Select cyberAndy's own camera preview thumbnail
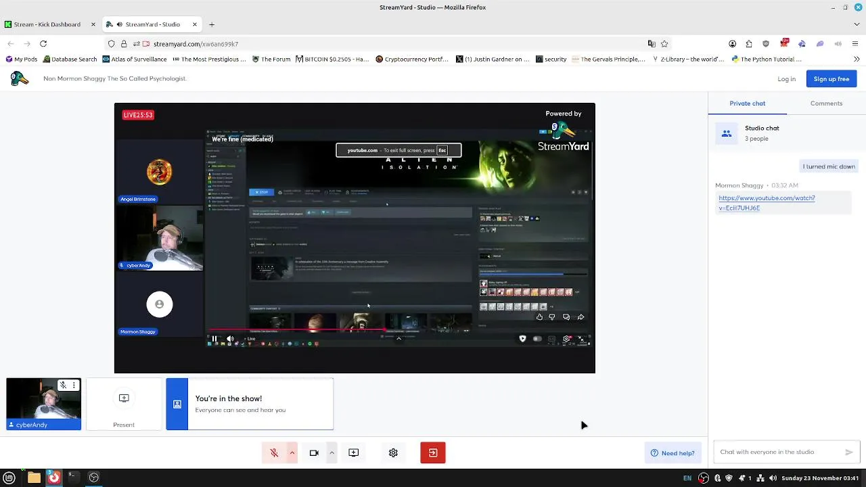The width and height of the screenshot is (866, 487). pyautogui.click(x=44, y=404)
